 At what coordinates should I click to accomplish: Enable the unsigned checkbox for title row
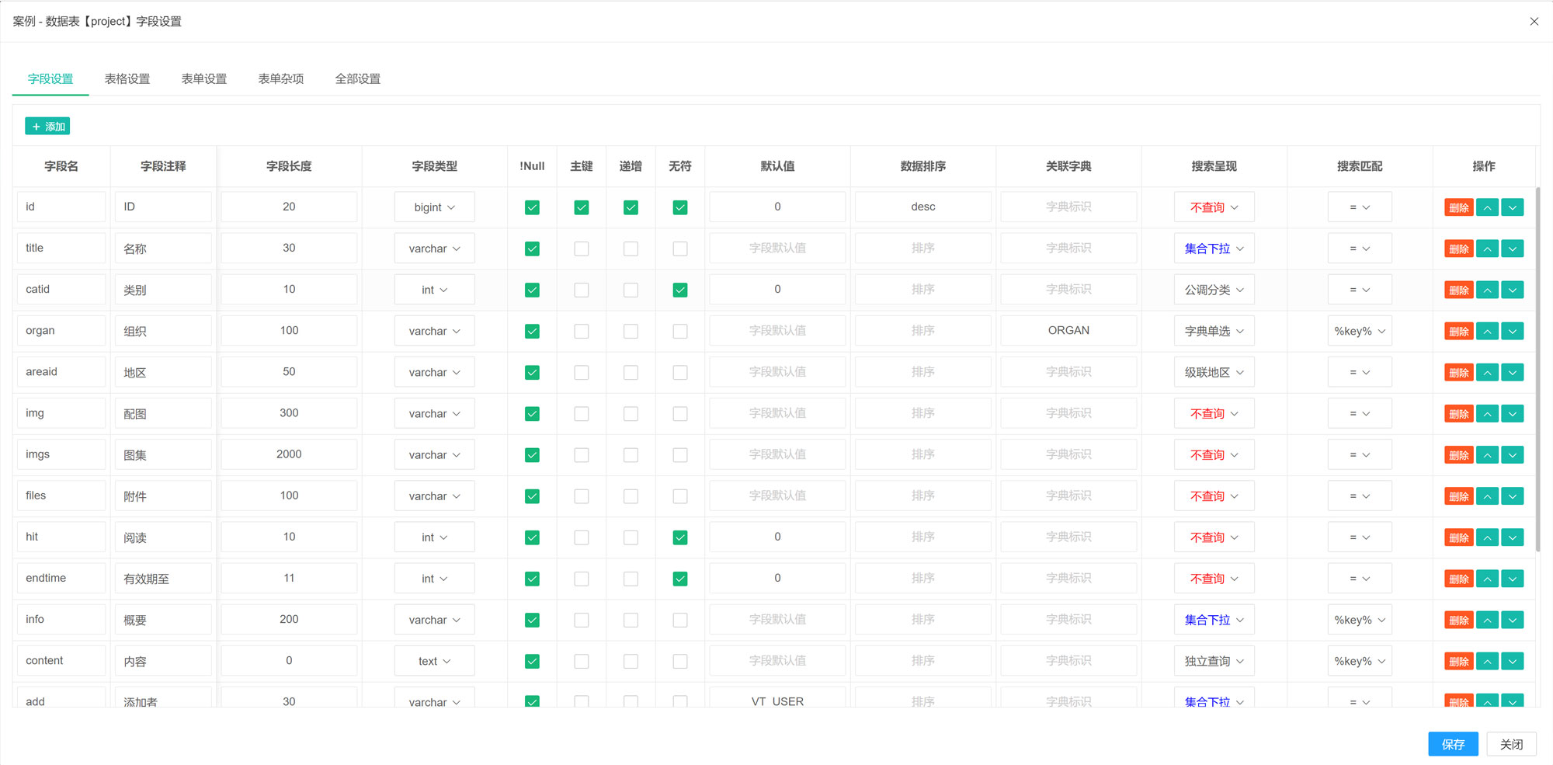click(679, 249)
